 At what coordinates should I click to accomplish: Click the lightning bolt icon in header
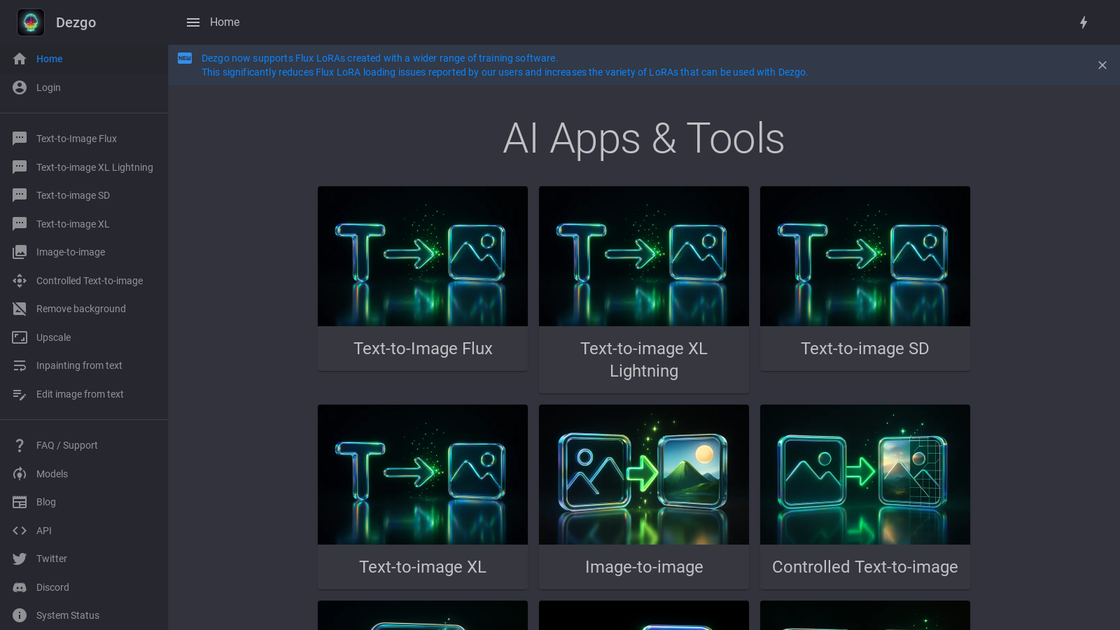[x=1083, y=22]
